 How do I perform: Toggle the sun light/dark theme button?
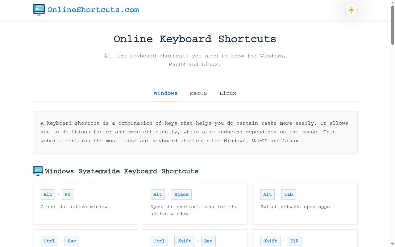(x=351, y=10)
